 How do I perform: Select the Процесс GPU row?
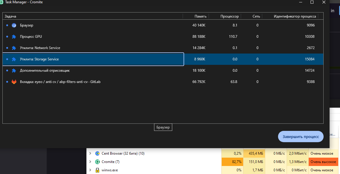coord(89,37)
